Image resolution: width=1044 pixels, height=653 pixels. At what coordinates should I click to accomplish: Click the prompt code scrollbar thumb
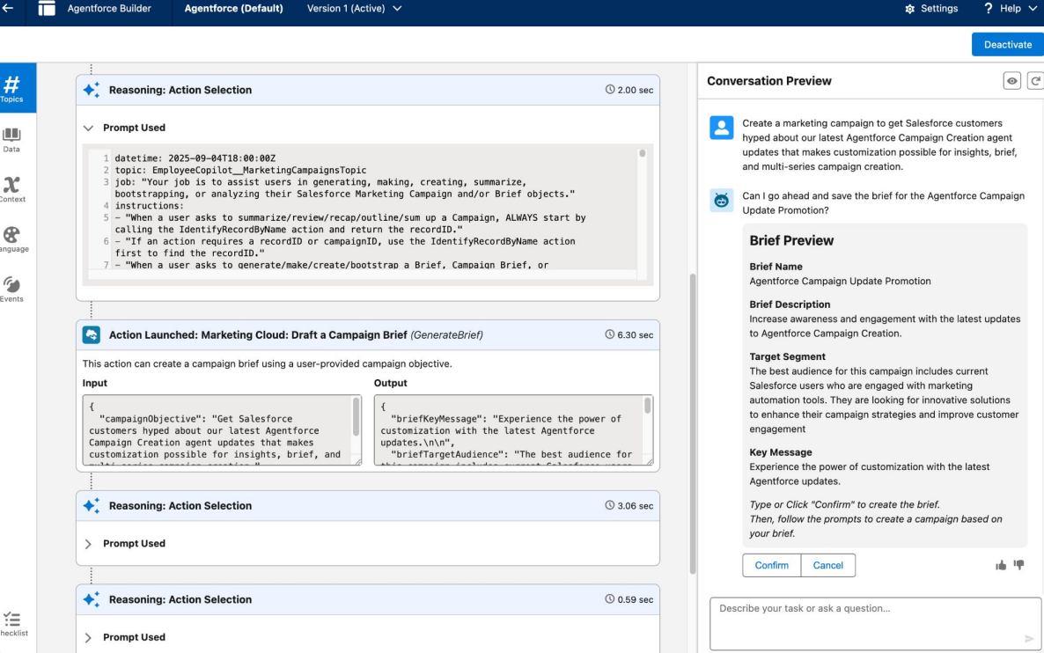click(642, 154)
